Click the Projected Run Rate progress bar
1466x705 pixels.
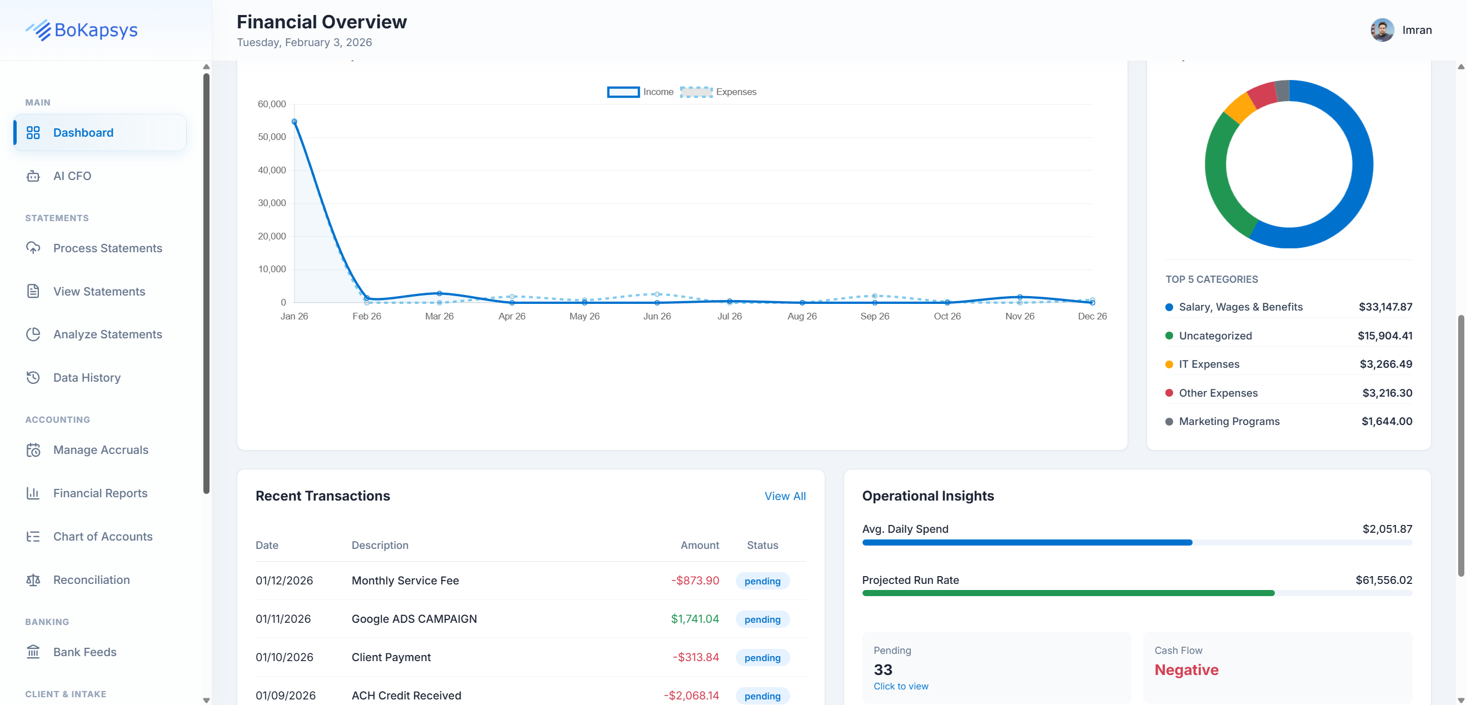point(1069,593)
